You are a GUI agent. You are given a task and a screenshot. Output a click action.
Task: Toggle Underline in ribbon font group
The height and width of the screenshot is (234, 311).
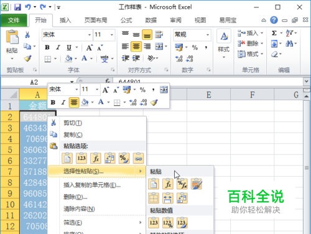coord(69,47)
